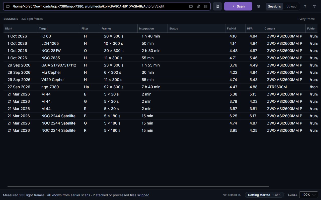Open the browse-folder icon inside the path field
The height and width of the screenshot is (200, 321).
(191, 6)
